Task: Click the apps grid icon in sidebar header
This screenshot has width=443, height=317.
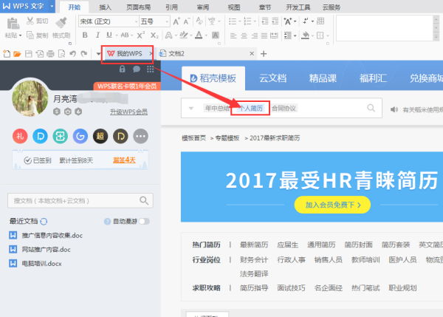Action: [x=151, y=69]
